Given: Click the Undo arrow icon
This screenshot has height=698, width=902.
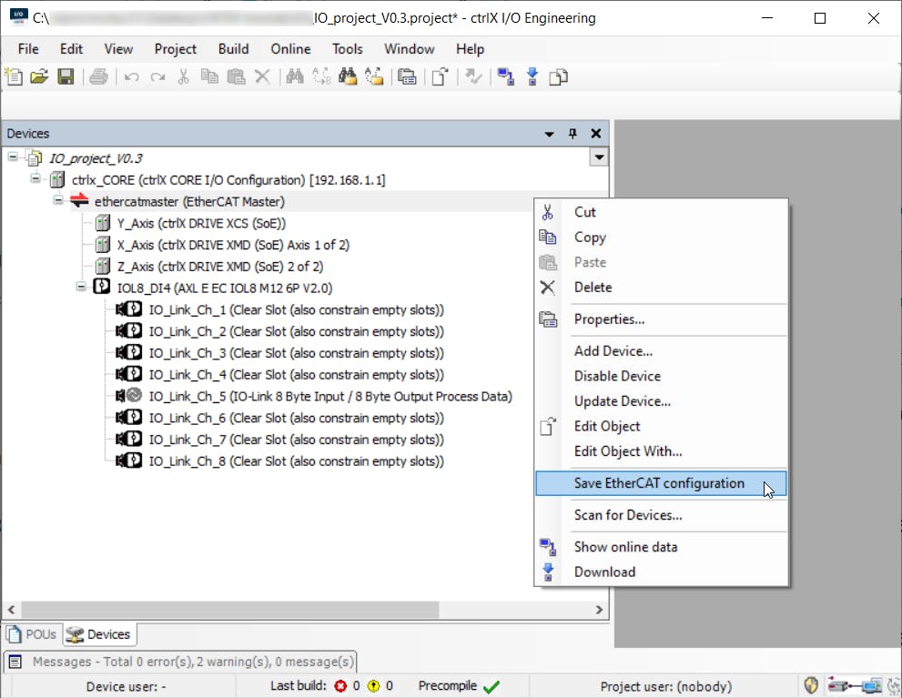Looking at the screenshot, I should click(132, 76).
